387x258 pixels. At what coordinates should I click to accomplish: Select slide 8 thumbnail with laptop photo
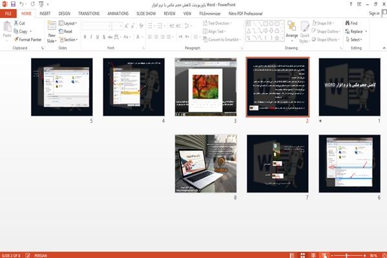205,164
